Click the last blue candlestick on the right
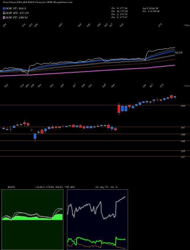 pyautogui.click(x=175, y=97)
